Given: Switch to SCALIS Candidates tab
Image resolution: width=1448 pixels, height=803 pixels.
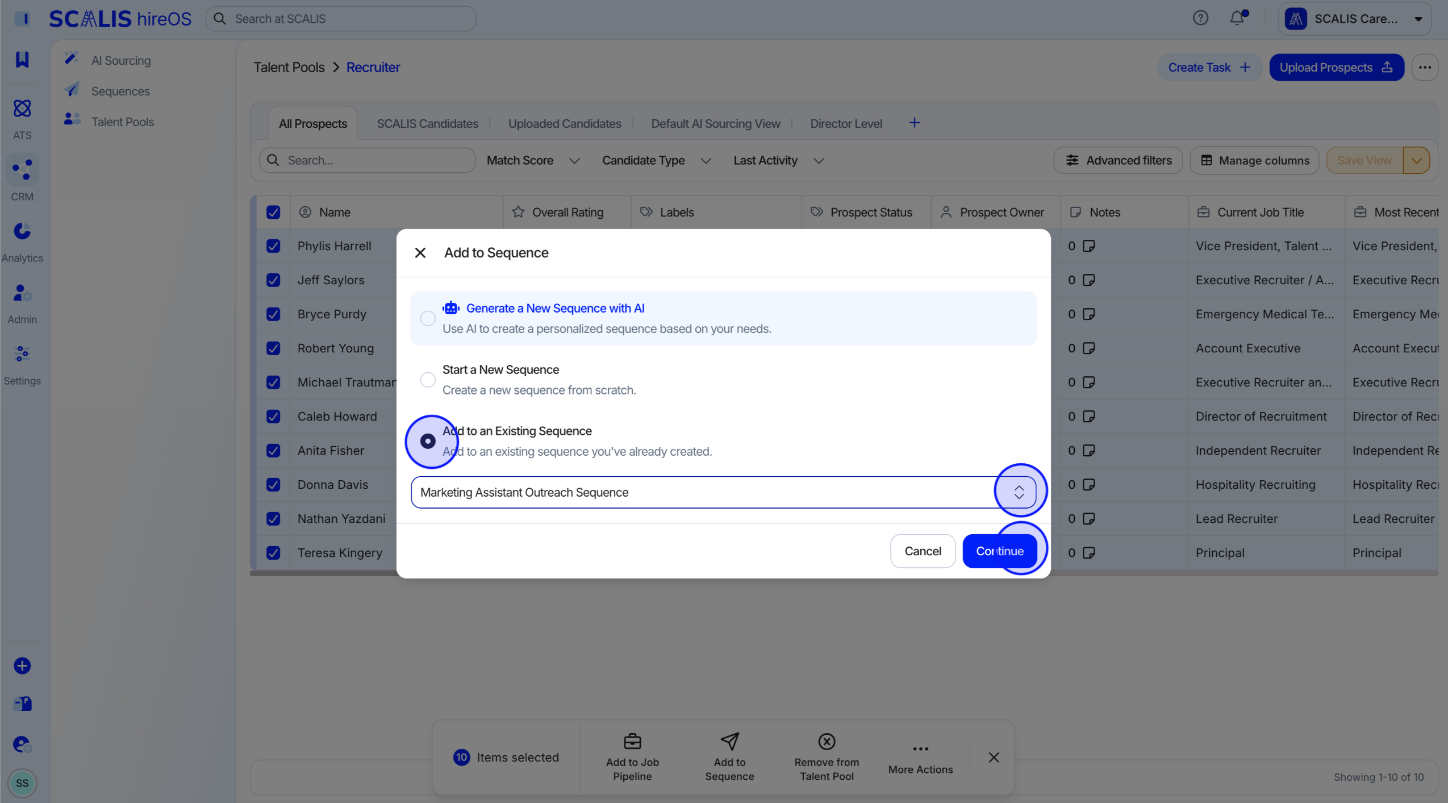Looking at the screenshot, I should point(427,123).
